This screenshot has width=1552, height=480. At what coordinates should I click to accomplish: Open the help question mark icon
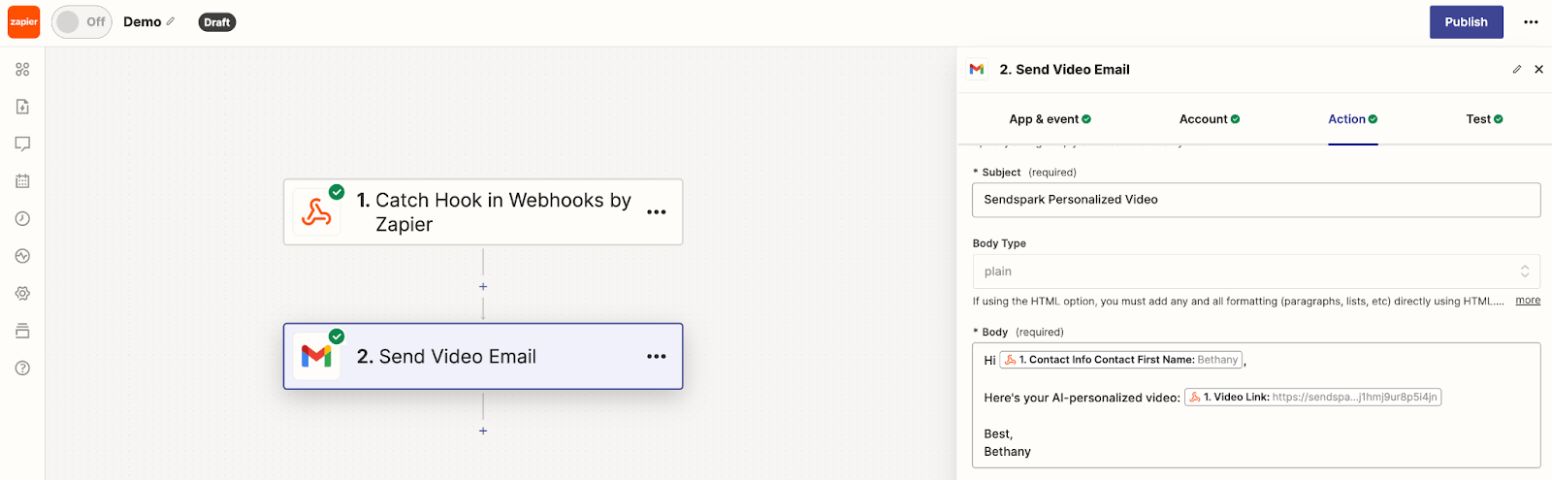point(22,368)
